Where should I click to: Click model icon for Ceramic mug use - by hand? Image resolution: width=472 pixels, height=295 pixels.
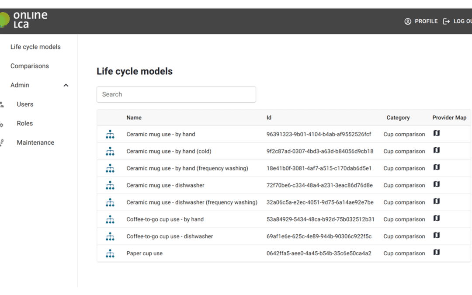110,134
